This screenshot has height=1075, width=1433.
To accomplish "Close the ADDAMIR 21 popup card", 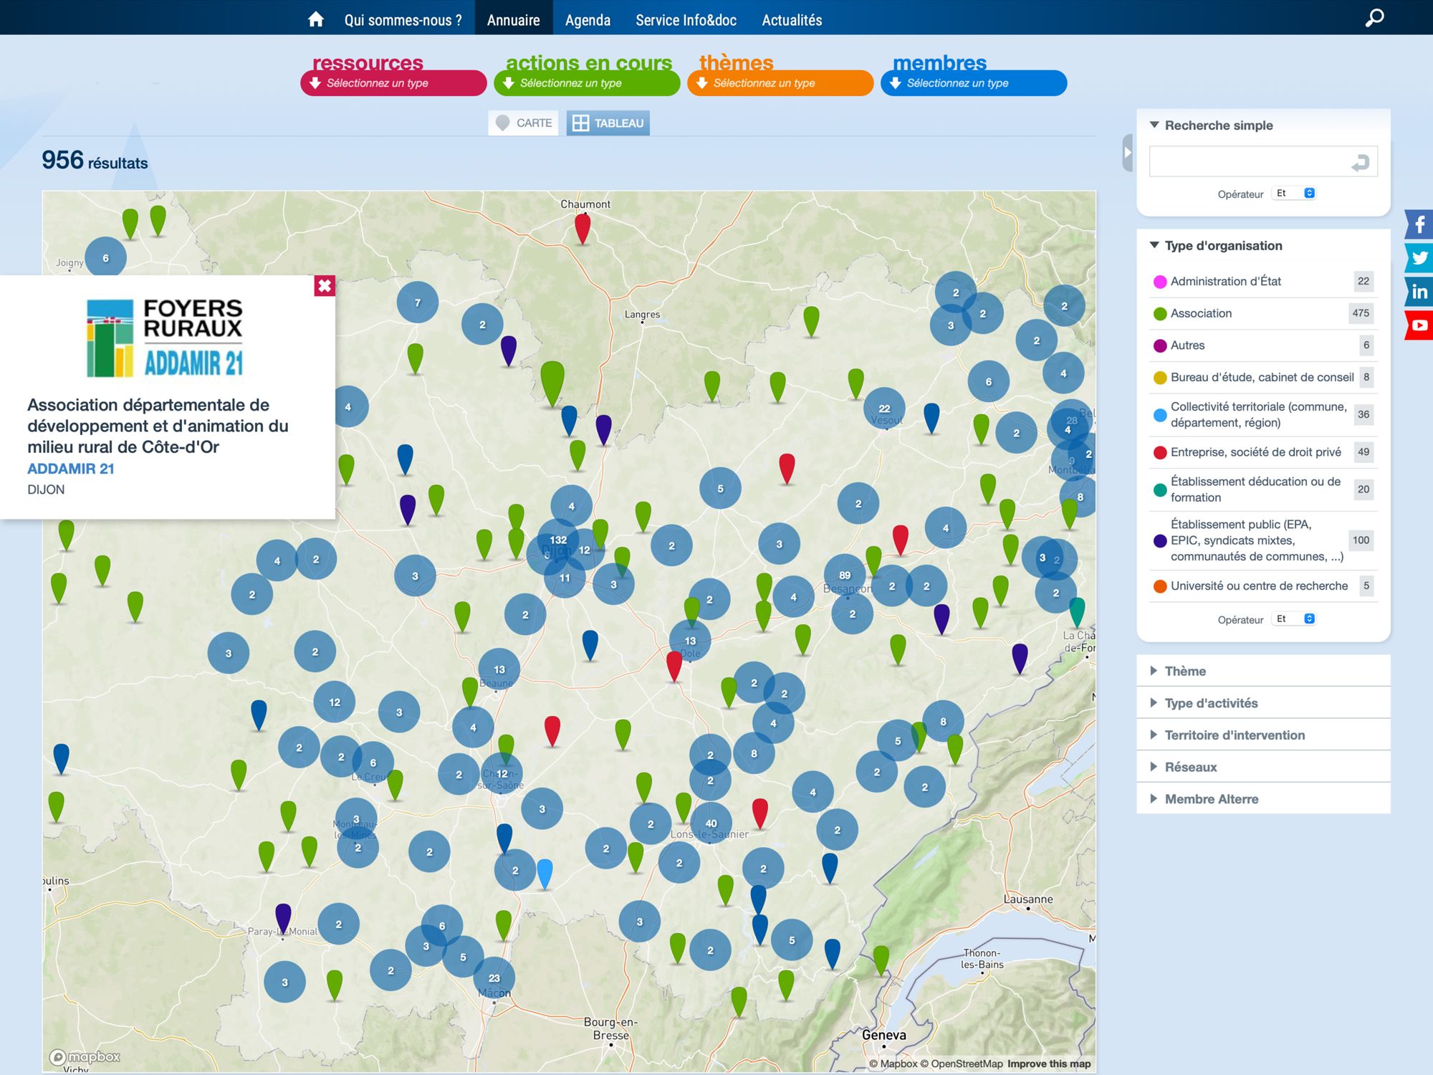I will tap(325, 286).
